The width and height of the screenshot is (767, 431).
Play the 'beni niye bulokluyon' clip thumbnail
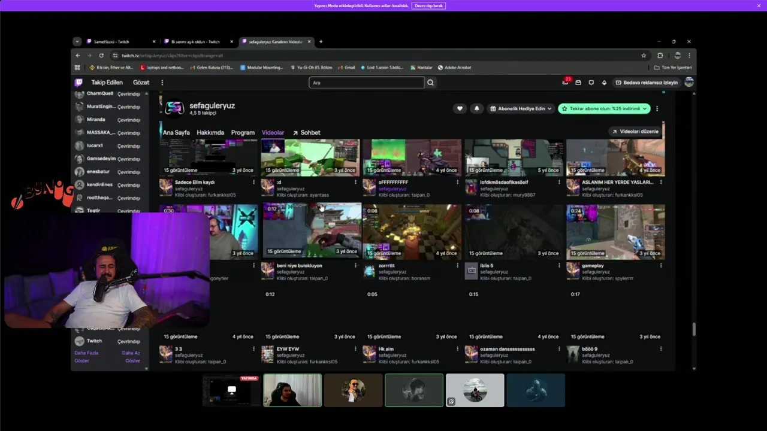(312, 230)
